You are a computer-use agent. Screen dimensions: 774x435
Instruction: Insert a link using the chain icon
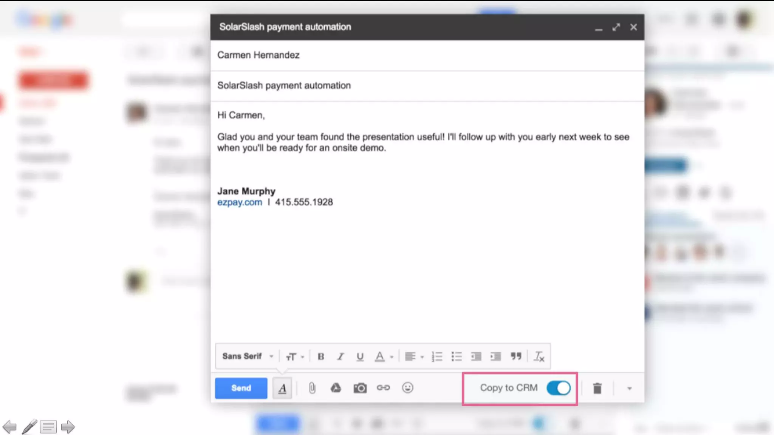point(383,388)
